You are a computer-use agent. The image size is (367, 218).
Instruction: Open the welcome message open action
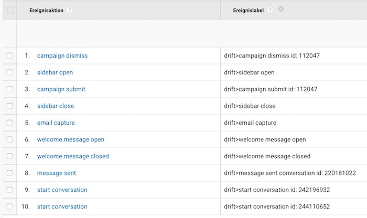click(x=70, y=139)
